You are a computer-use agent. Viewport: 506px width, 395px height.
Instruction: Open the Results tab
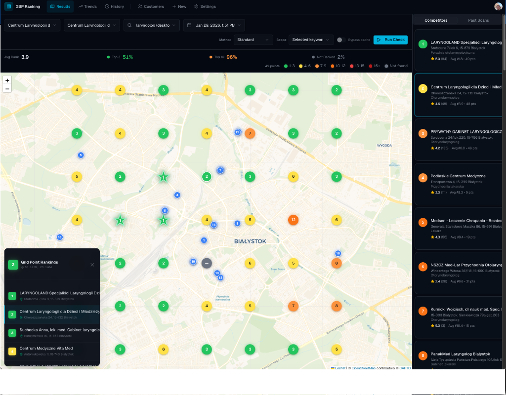[x=60, y=6]
